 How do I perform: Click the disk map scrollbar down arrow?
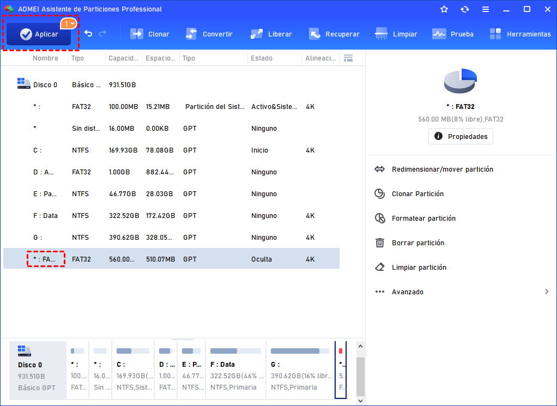(361, 401)
